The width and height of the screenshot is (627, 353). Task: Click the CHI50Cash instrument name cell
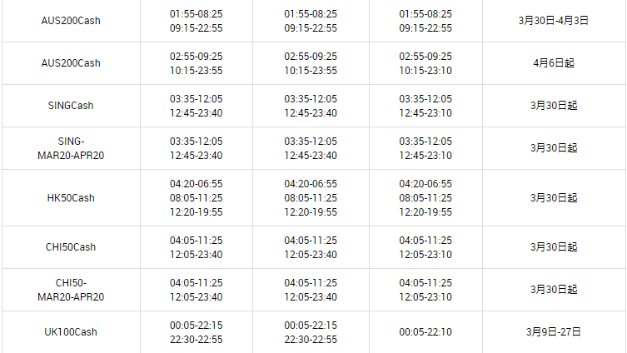click(x=71, y=247)
